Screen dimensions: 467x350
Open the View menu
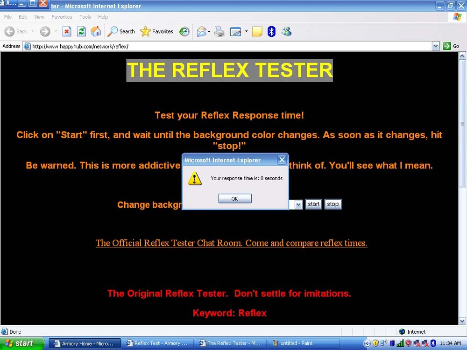coord(39,17)
